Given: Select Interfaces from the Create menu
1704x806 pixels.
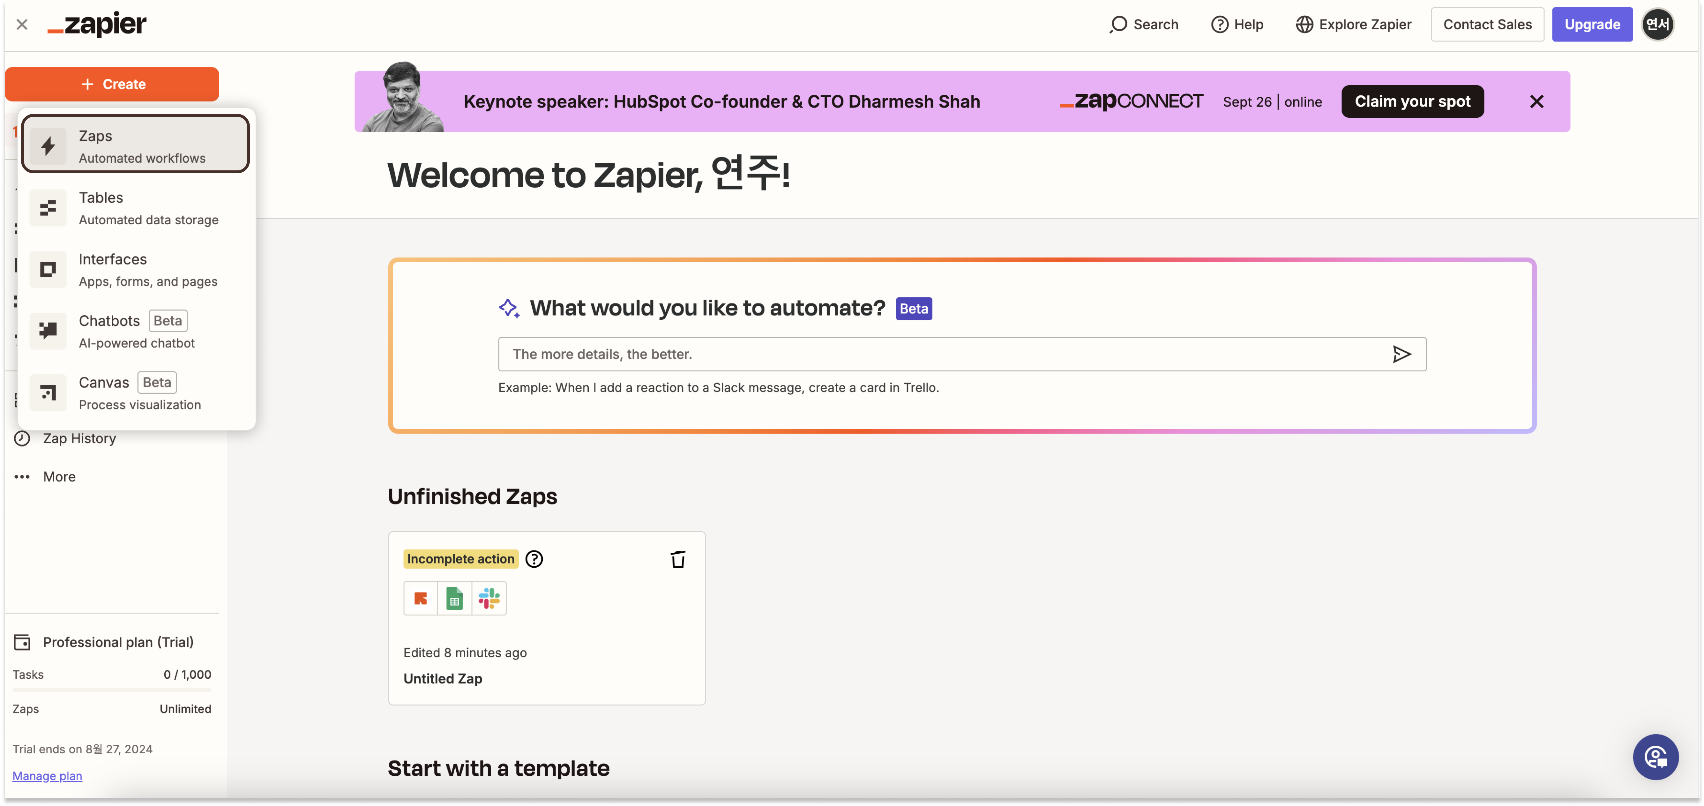Looking at the screenshot, I should pyautogui.click(x=136, y=269).
